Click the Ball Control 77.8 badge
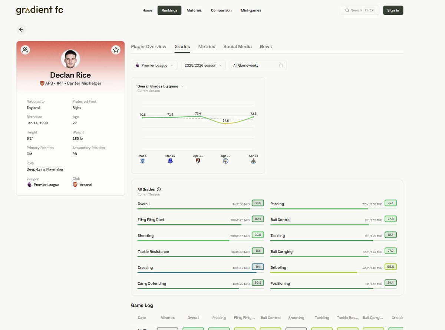The height and width of the screenshot is (330, 445). click(x=390, y=219)
